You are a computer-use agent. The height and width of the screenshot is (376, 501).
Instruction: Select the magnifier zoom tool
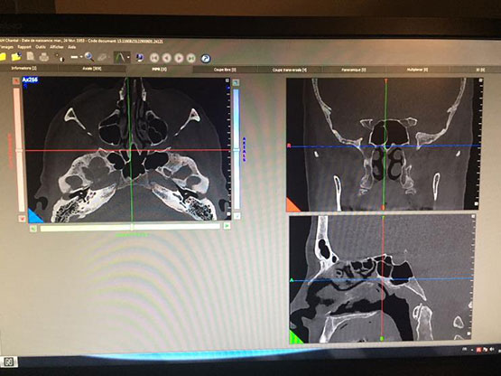(89, 57)
